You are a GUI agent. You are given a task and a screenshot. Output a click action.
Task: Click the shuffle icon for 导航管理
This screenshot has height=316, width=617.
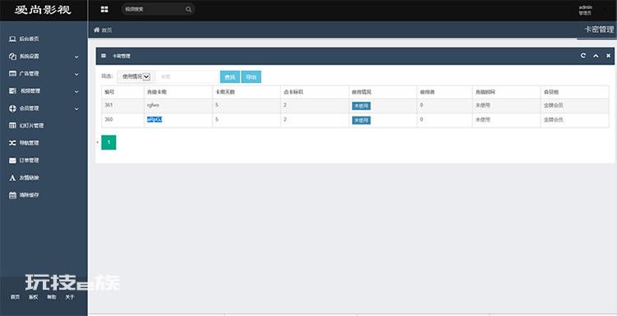pyautogui.click(x=12, y=143)
